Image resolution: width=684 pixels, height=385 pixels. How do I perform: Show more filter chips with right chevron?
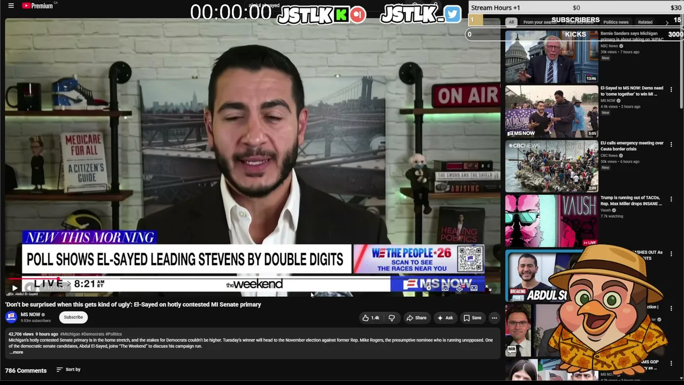667,22
